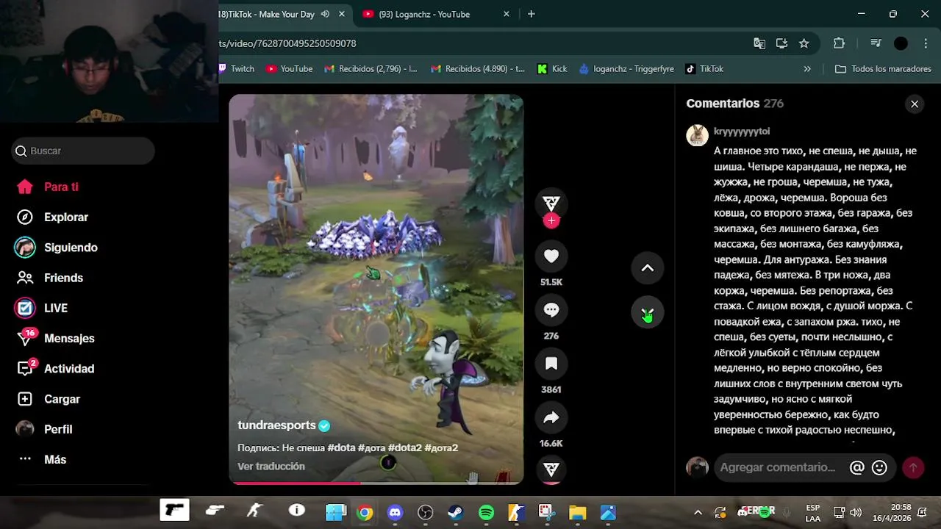Post the comment with the red arrow button
Image resolution: width=941 pixels, height=529 pixels.
913,467
